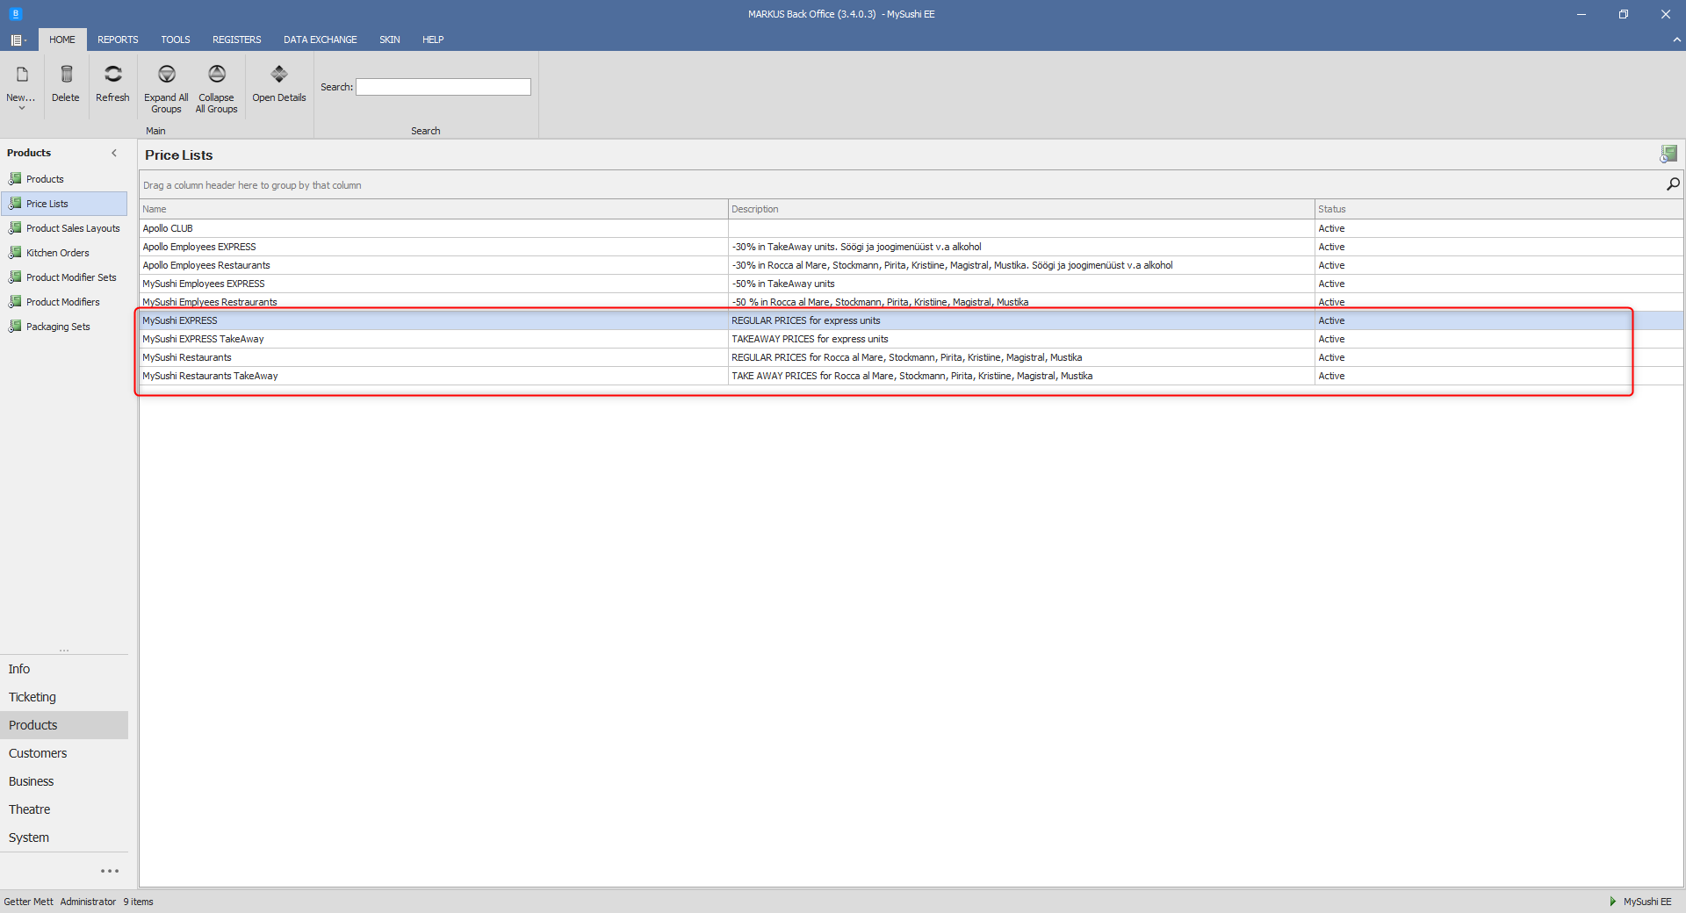1686x913 pixels.
Task: Click the Collapse All Groups icon
Action: 216,75
